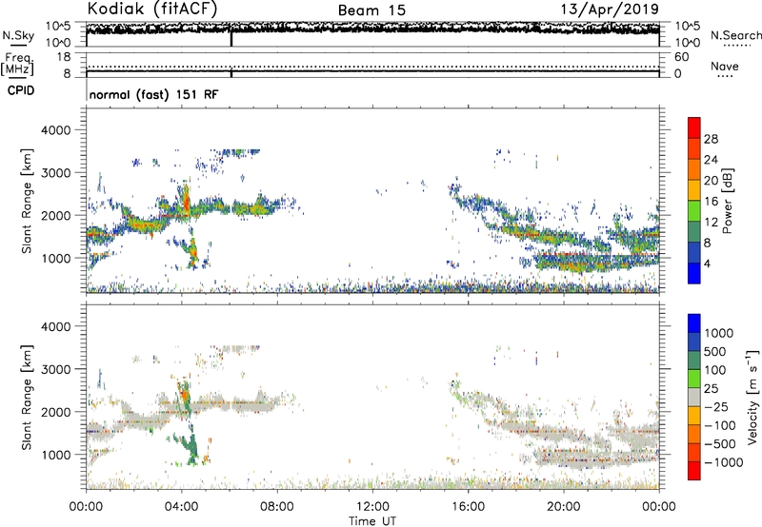Select the 'Time UT' axis title
762x527 pixels.
point(372,521)
